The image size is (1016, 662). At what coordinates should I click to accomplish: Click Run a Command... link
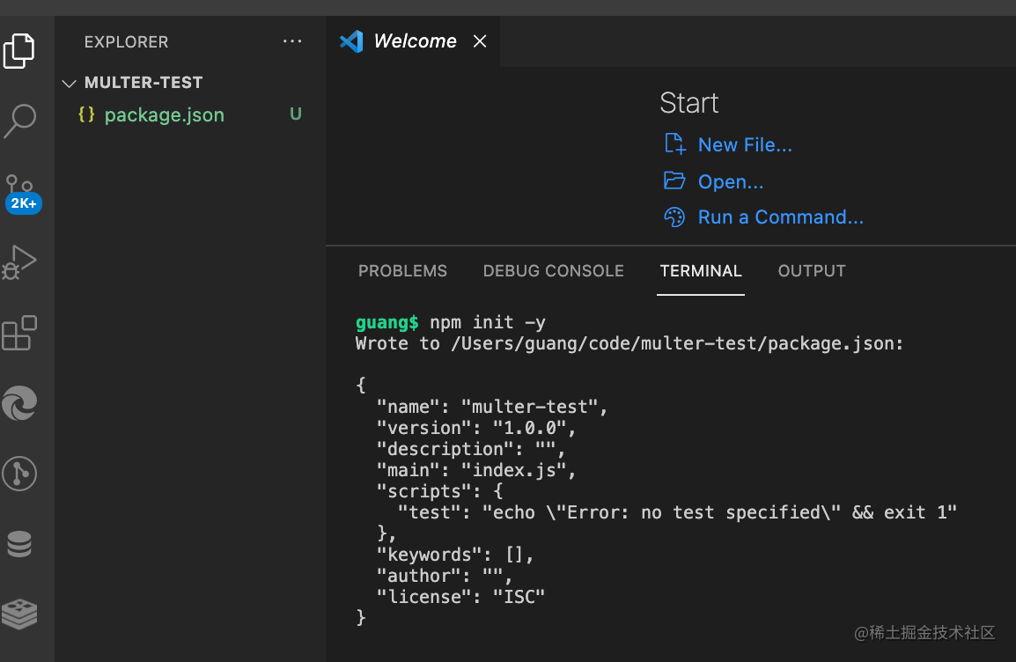point(780,217)
